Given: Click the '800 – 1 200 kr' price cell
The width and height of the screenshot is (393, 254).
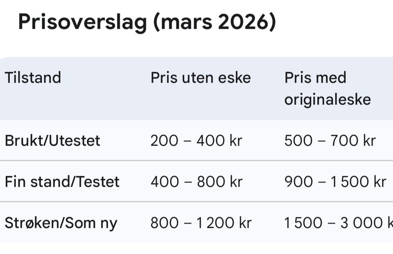Looking at the screenshot, I should 201,223.
